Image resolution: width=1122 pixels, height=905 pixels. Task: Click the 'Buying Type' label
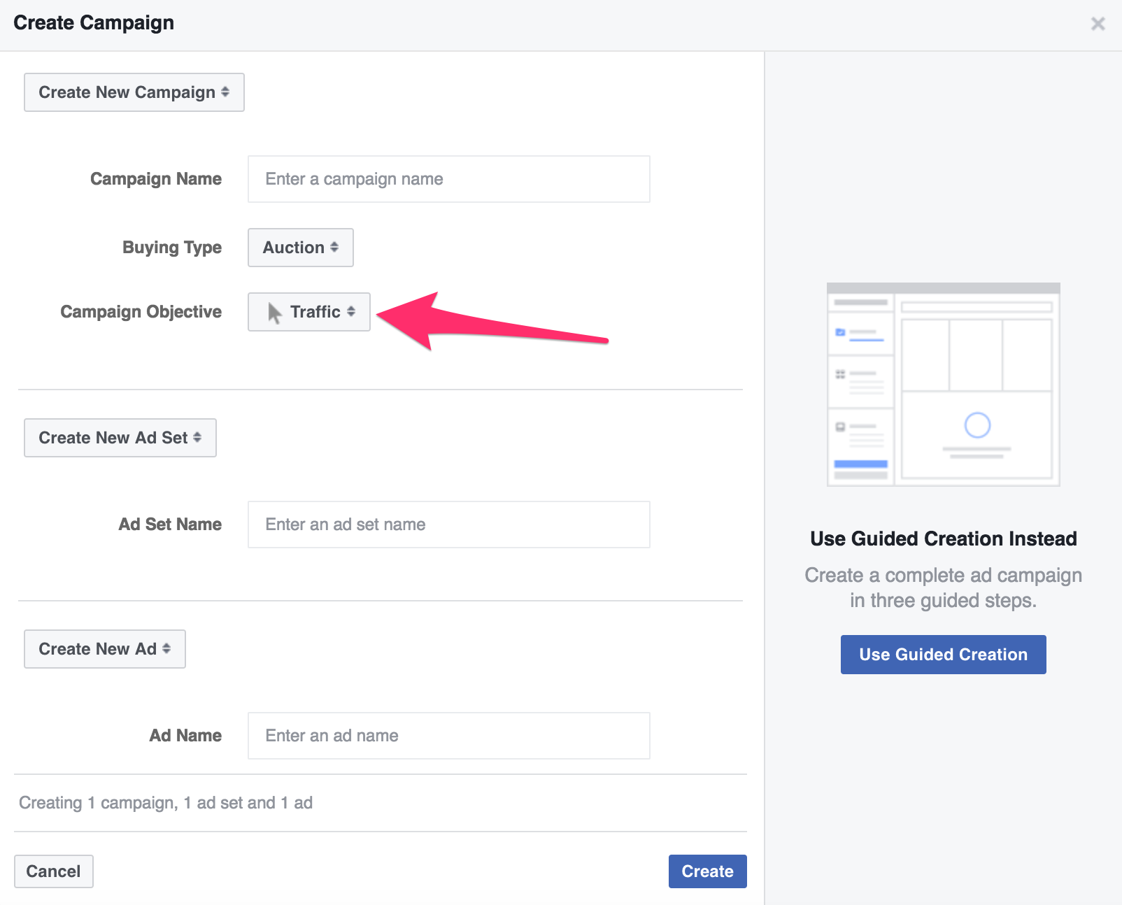(x=172, y=248)
